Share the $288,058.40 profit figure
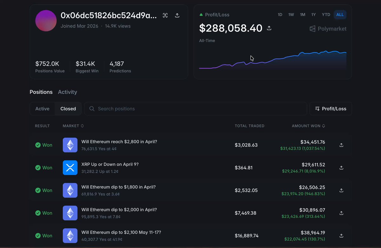This screenshot has width=381, height=248. point(269,28)
